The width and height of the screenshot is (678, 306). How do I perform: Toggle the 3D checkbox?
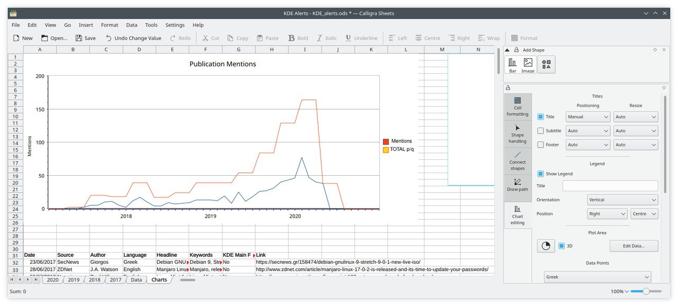(561, 246)
